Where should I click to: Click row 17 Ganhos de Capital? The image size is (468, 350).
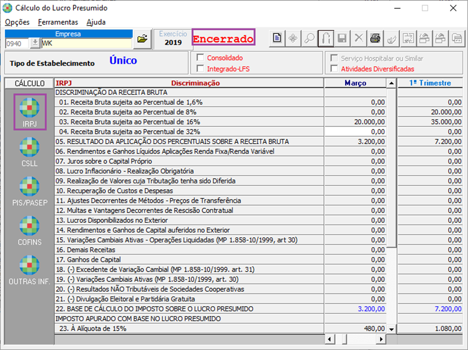point(189,260)
